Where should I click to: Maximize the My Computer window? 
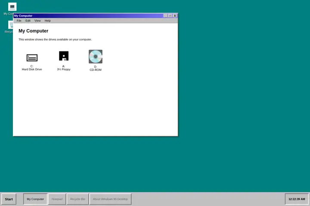(x=170, y=15)
